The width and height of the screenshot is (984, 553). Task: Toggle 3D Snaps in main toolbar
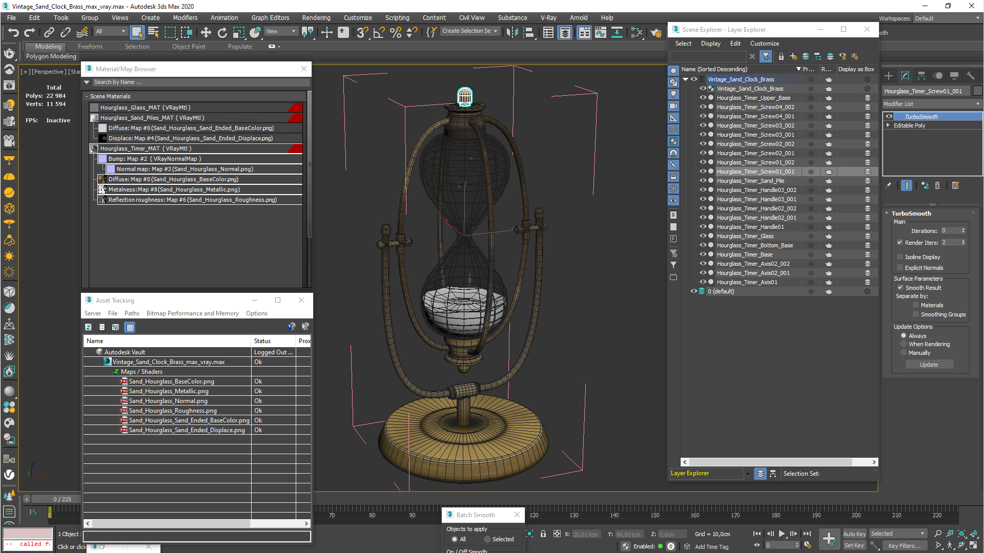pyautogui.click(x=362, y=32)
